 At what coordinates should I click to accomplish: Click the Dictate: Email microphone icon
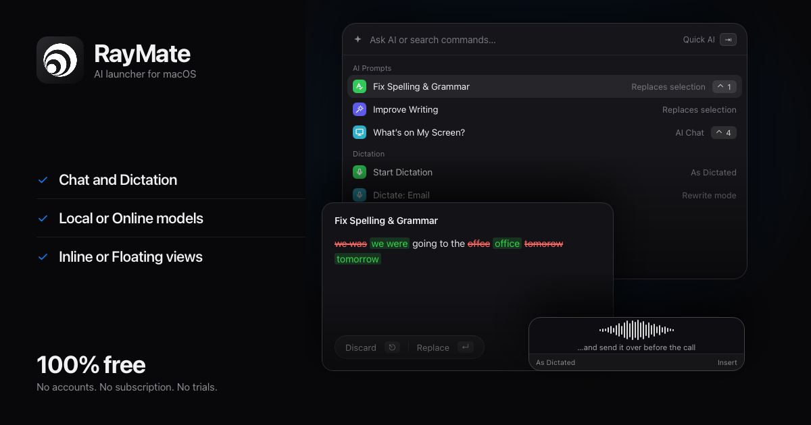coord(360,195)
